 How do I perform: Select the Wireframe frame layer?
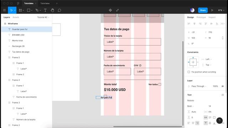pos(27,23)
